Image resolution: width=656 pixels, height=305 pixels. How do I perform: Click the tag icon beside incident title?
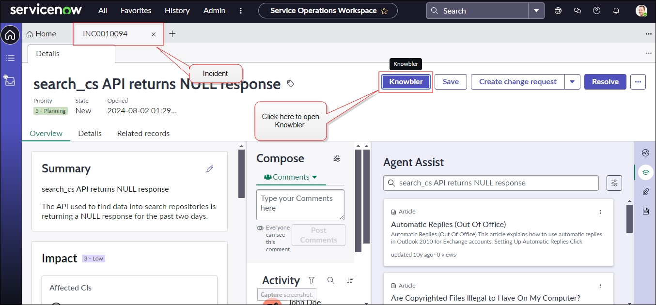(291, 84)
